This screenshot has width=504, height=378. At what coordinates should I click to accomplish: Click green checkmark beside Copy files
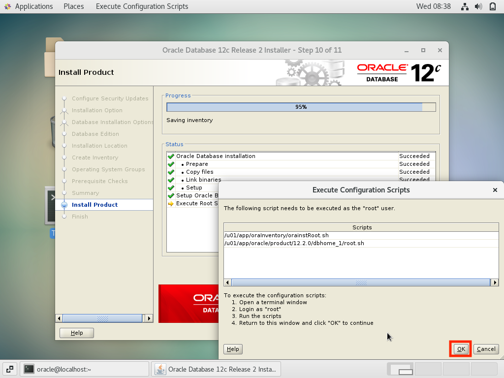[171, 172]
